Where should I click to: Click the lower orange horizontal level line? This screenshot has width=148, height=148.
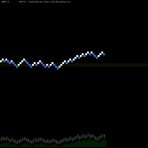point(74,66)
